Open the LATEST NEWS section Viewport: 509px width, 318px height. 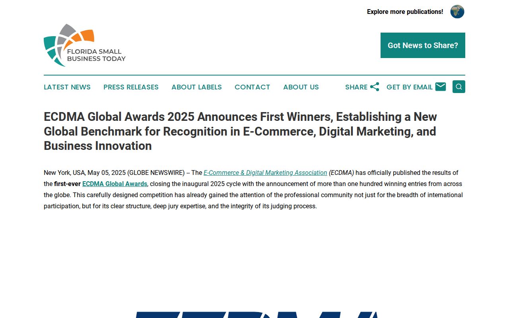point(67,87)
